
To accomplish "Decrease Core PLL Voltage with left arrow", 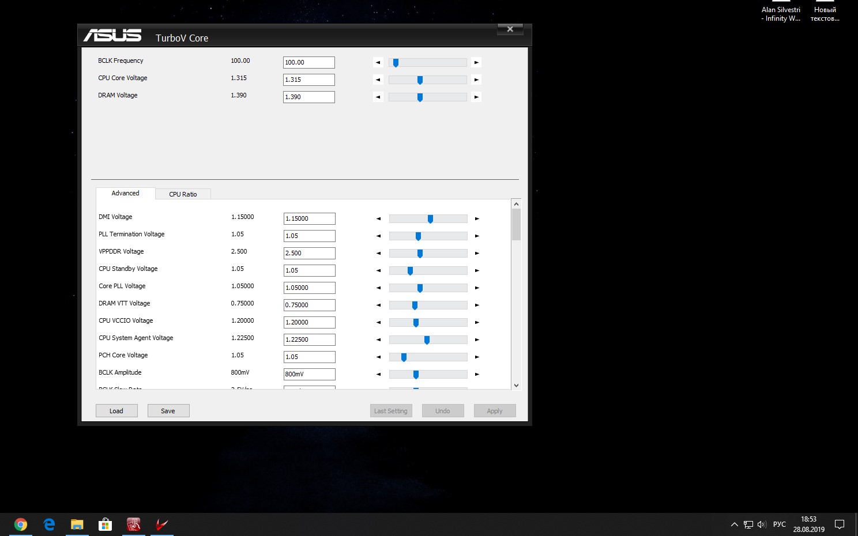I will click(379, 288).
